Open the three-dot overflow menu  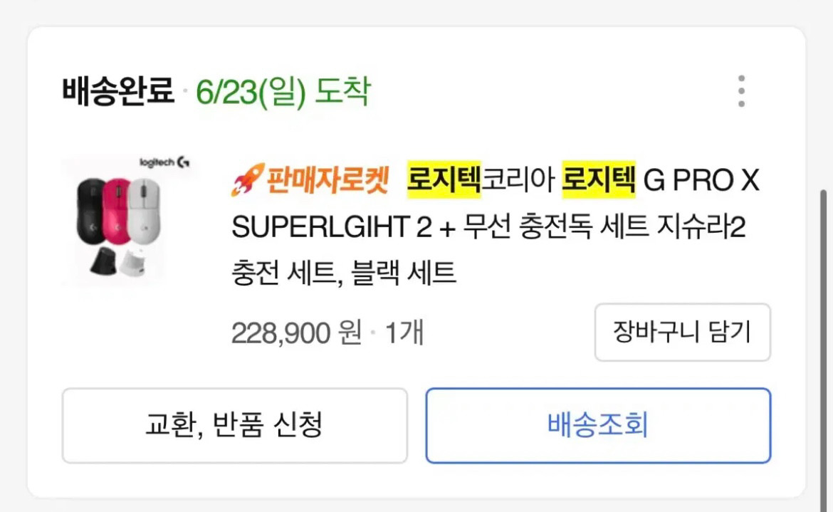click(741, 90)
